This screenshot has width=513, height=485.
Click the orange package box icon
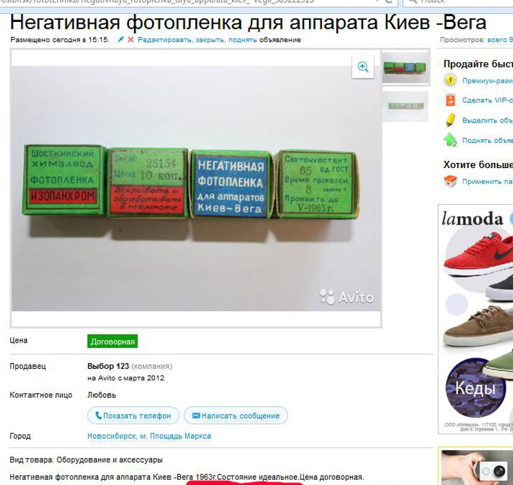tap(450, 181)
